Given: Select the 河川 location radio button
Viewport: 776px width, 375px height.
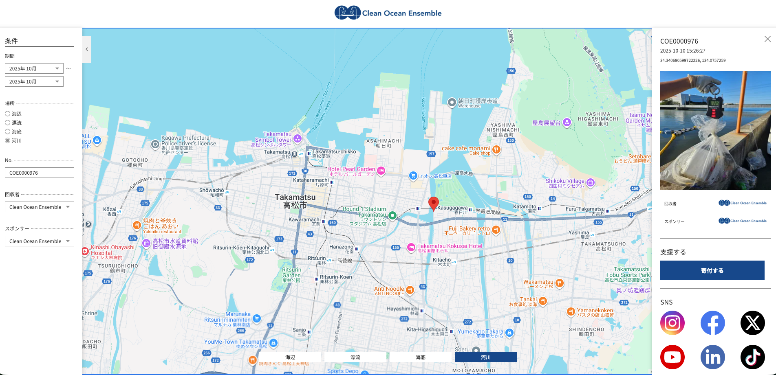Looking at the screenshot, I should pos(7,140).
